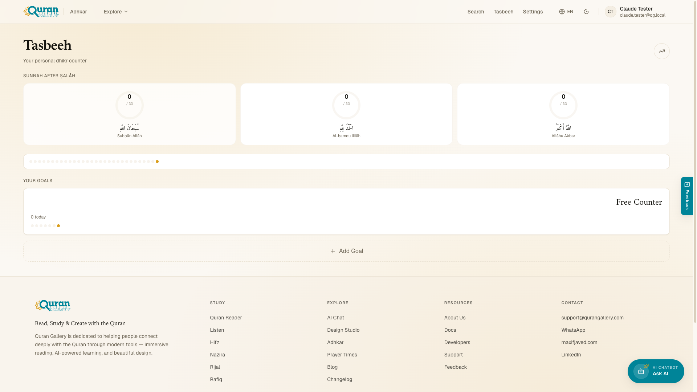697x392 pixels.
Task: Open the Feedback footer link
Action: (456, 367)
